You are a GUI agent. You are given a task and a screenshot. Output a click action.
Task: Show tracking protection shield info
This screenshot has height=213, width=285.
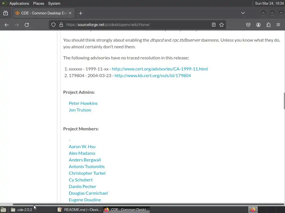[x=53, y=25]
